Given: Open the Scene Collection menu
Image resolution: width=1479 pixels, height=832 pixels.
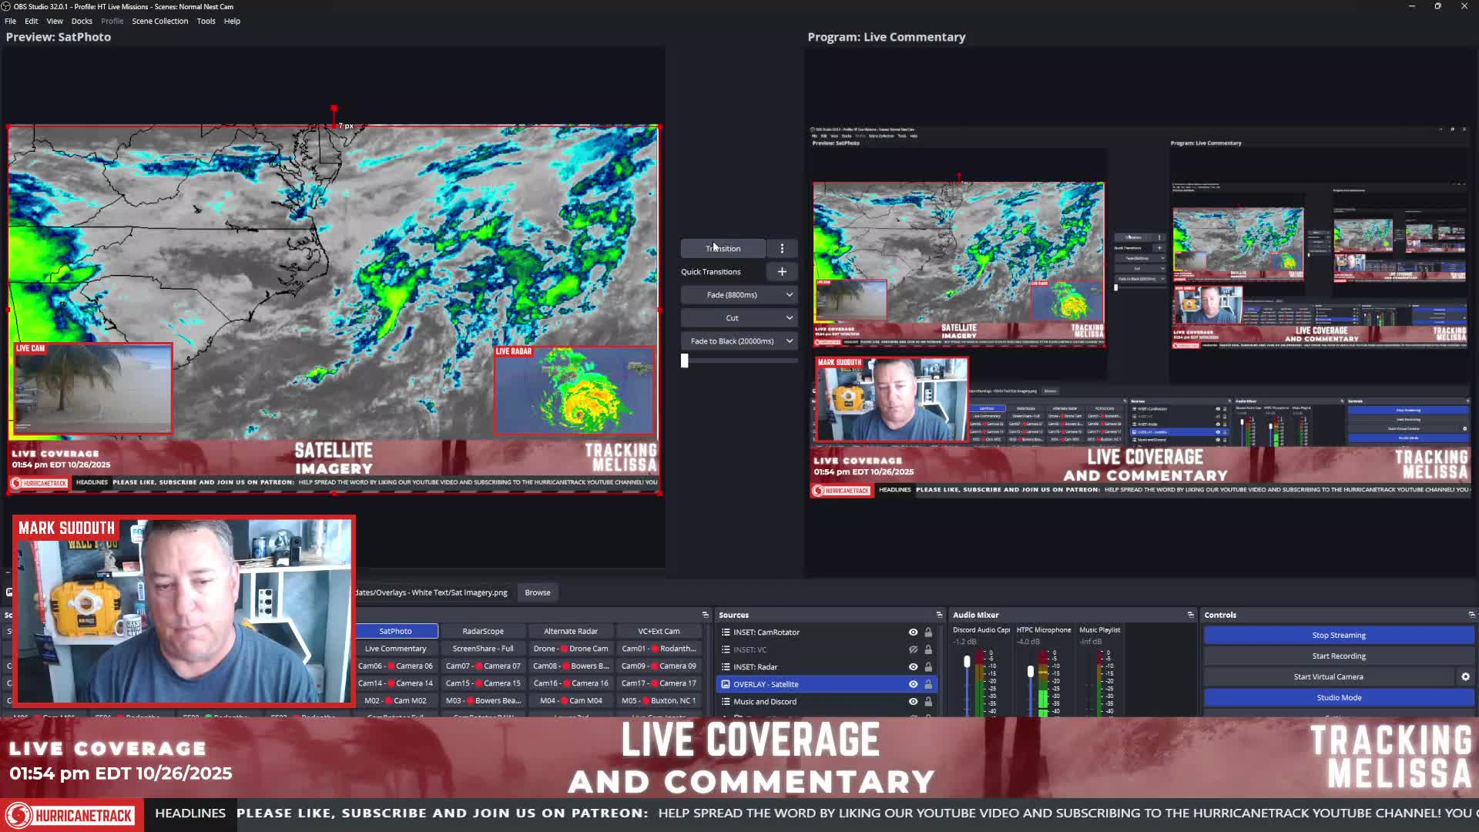Looking at the screenshot, I should pyautogui.click(x=159, y=21).
